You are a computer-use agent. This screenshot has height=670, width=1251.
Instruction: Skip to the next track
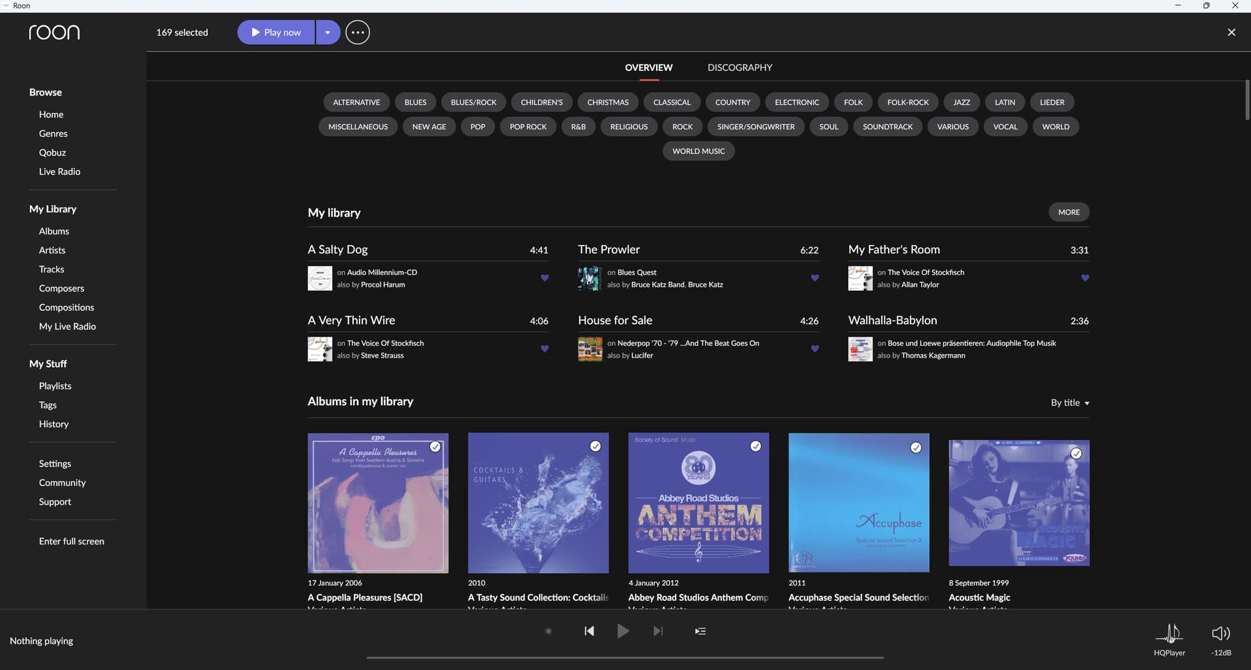(x=658, y=631)
